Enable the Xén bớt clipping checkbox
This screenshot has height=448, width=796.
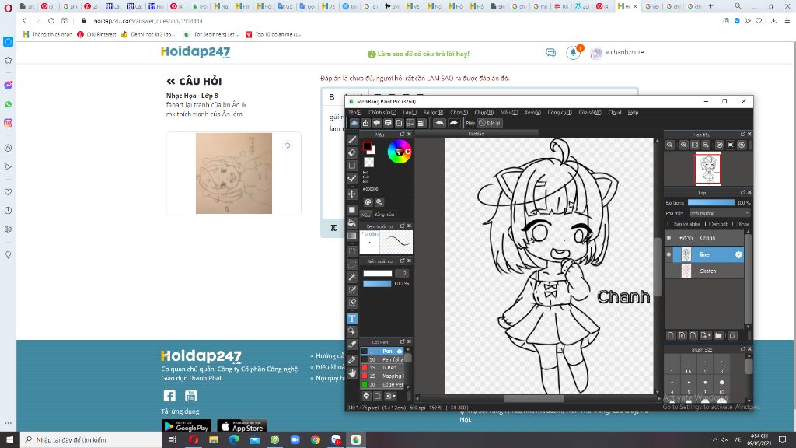click(707, 224)
